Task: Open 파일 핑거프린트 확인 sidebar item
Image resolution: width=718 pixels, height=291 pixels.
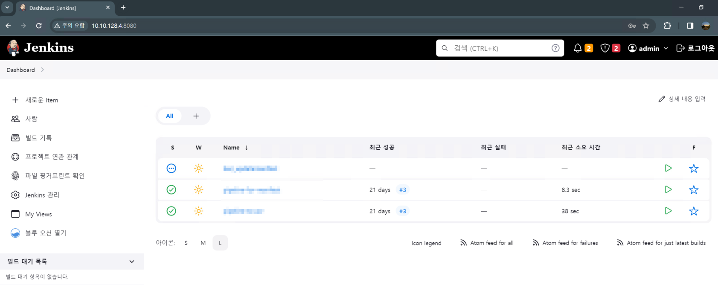Action: pyautogui.click(x=48, y=176)
